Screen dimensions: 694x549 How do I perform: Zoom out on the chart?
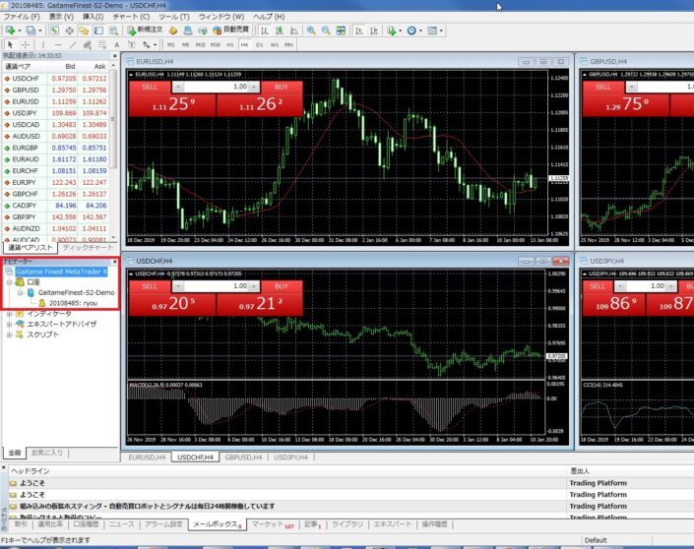pos(326,30)
